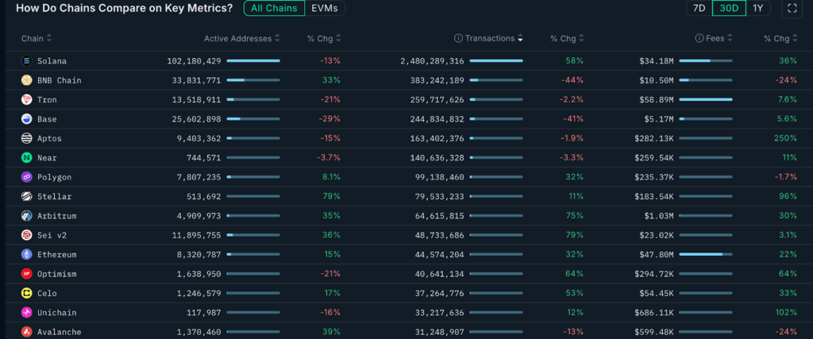Switch to the EVMs tab
The image size is (813, 339).
(x=325, y=8)
